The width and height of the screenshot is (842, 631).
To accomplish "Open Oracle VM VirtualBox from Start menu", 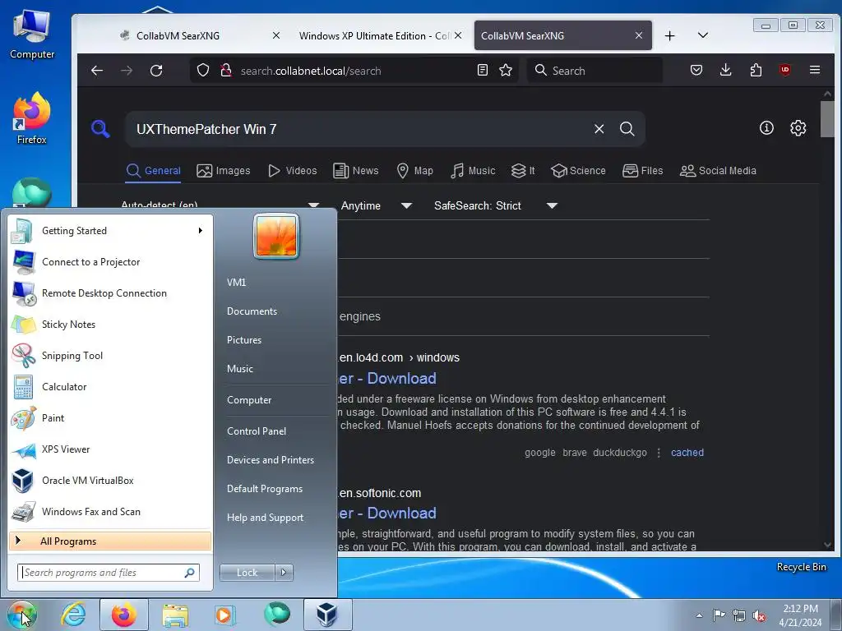I will pos(111,480).
